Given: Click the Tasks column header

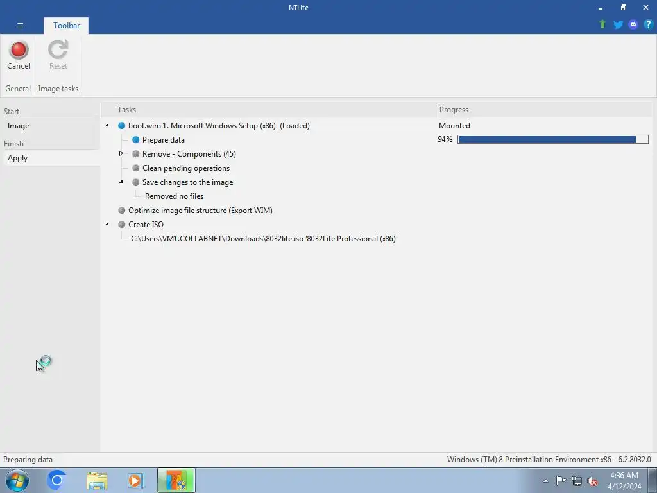Looking at the screenshot, I should (126, 110).
